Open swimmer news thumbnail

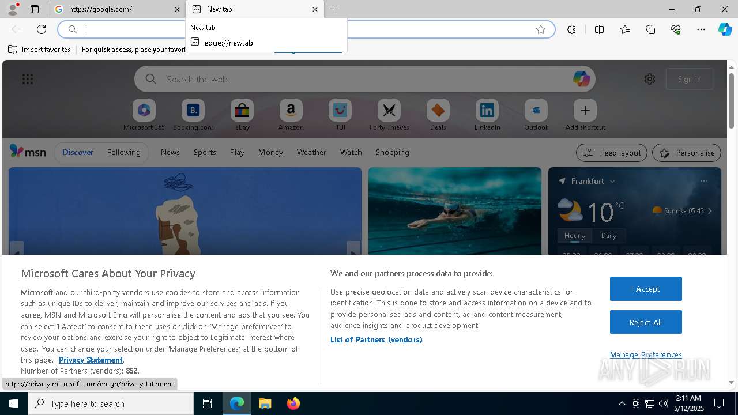[x=455, y=211]
